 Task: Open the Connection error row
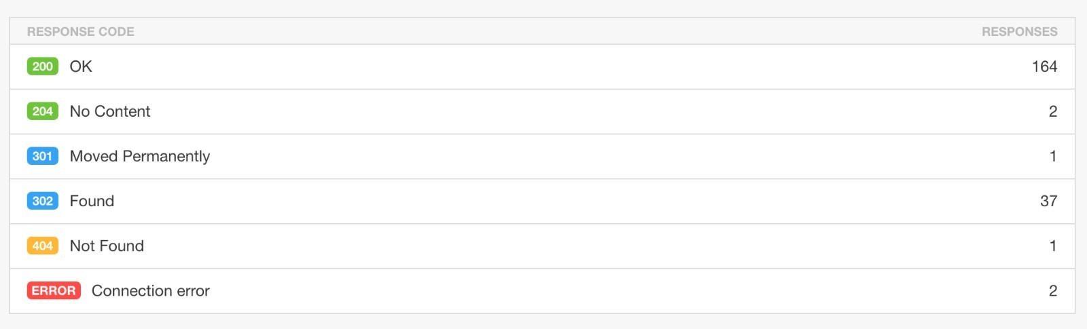(x=542, y=290)
